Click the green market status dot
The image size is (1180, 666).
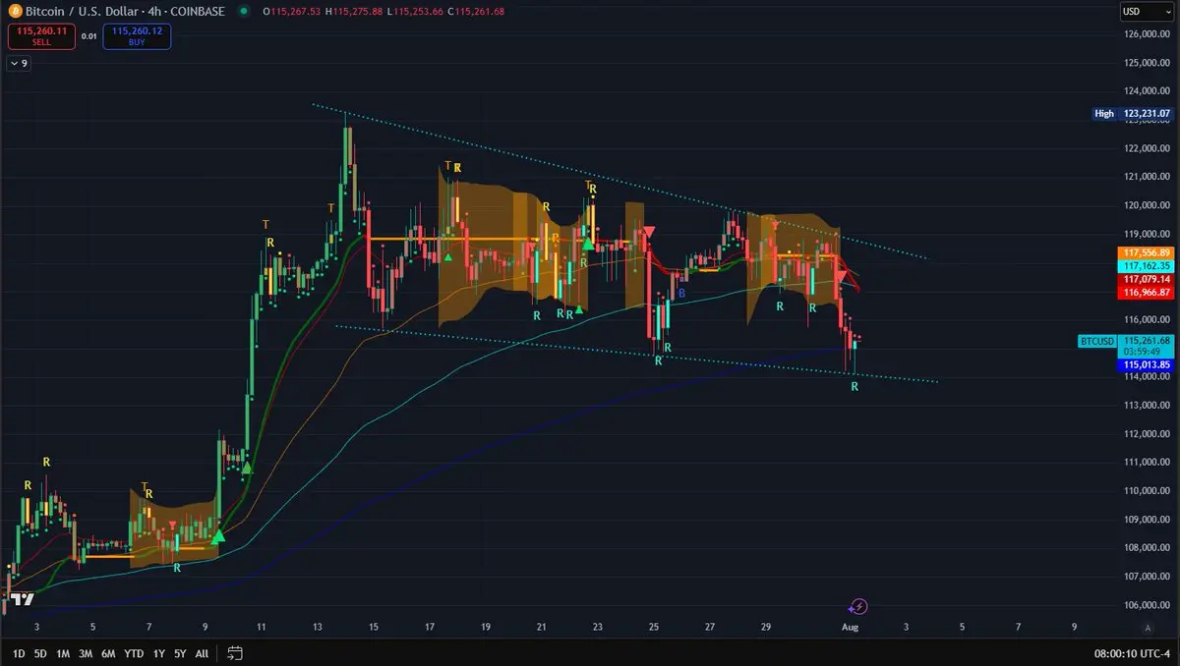(244, 11)
